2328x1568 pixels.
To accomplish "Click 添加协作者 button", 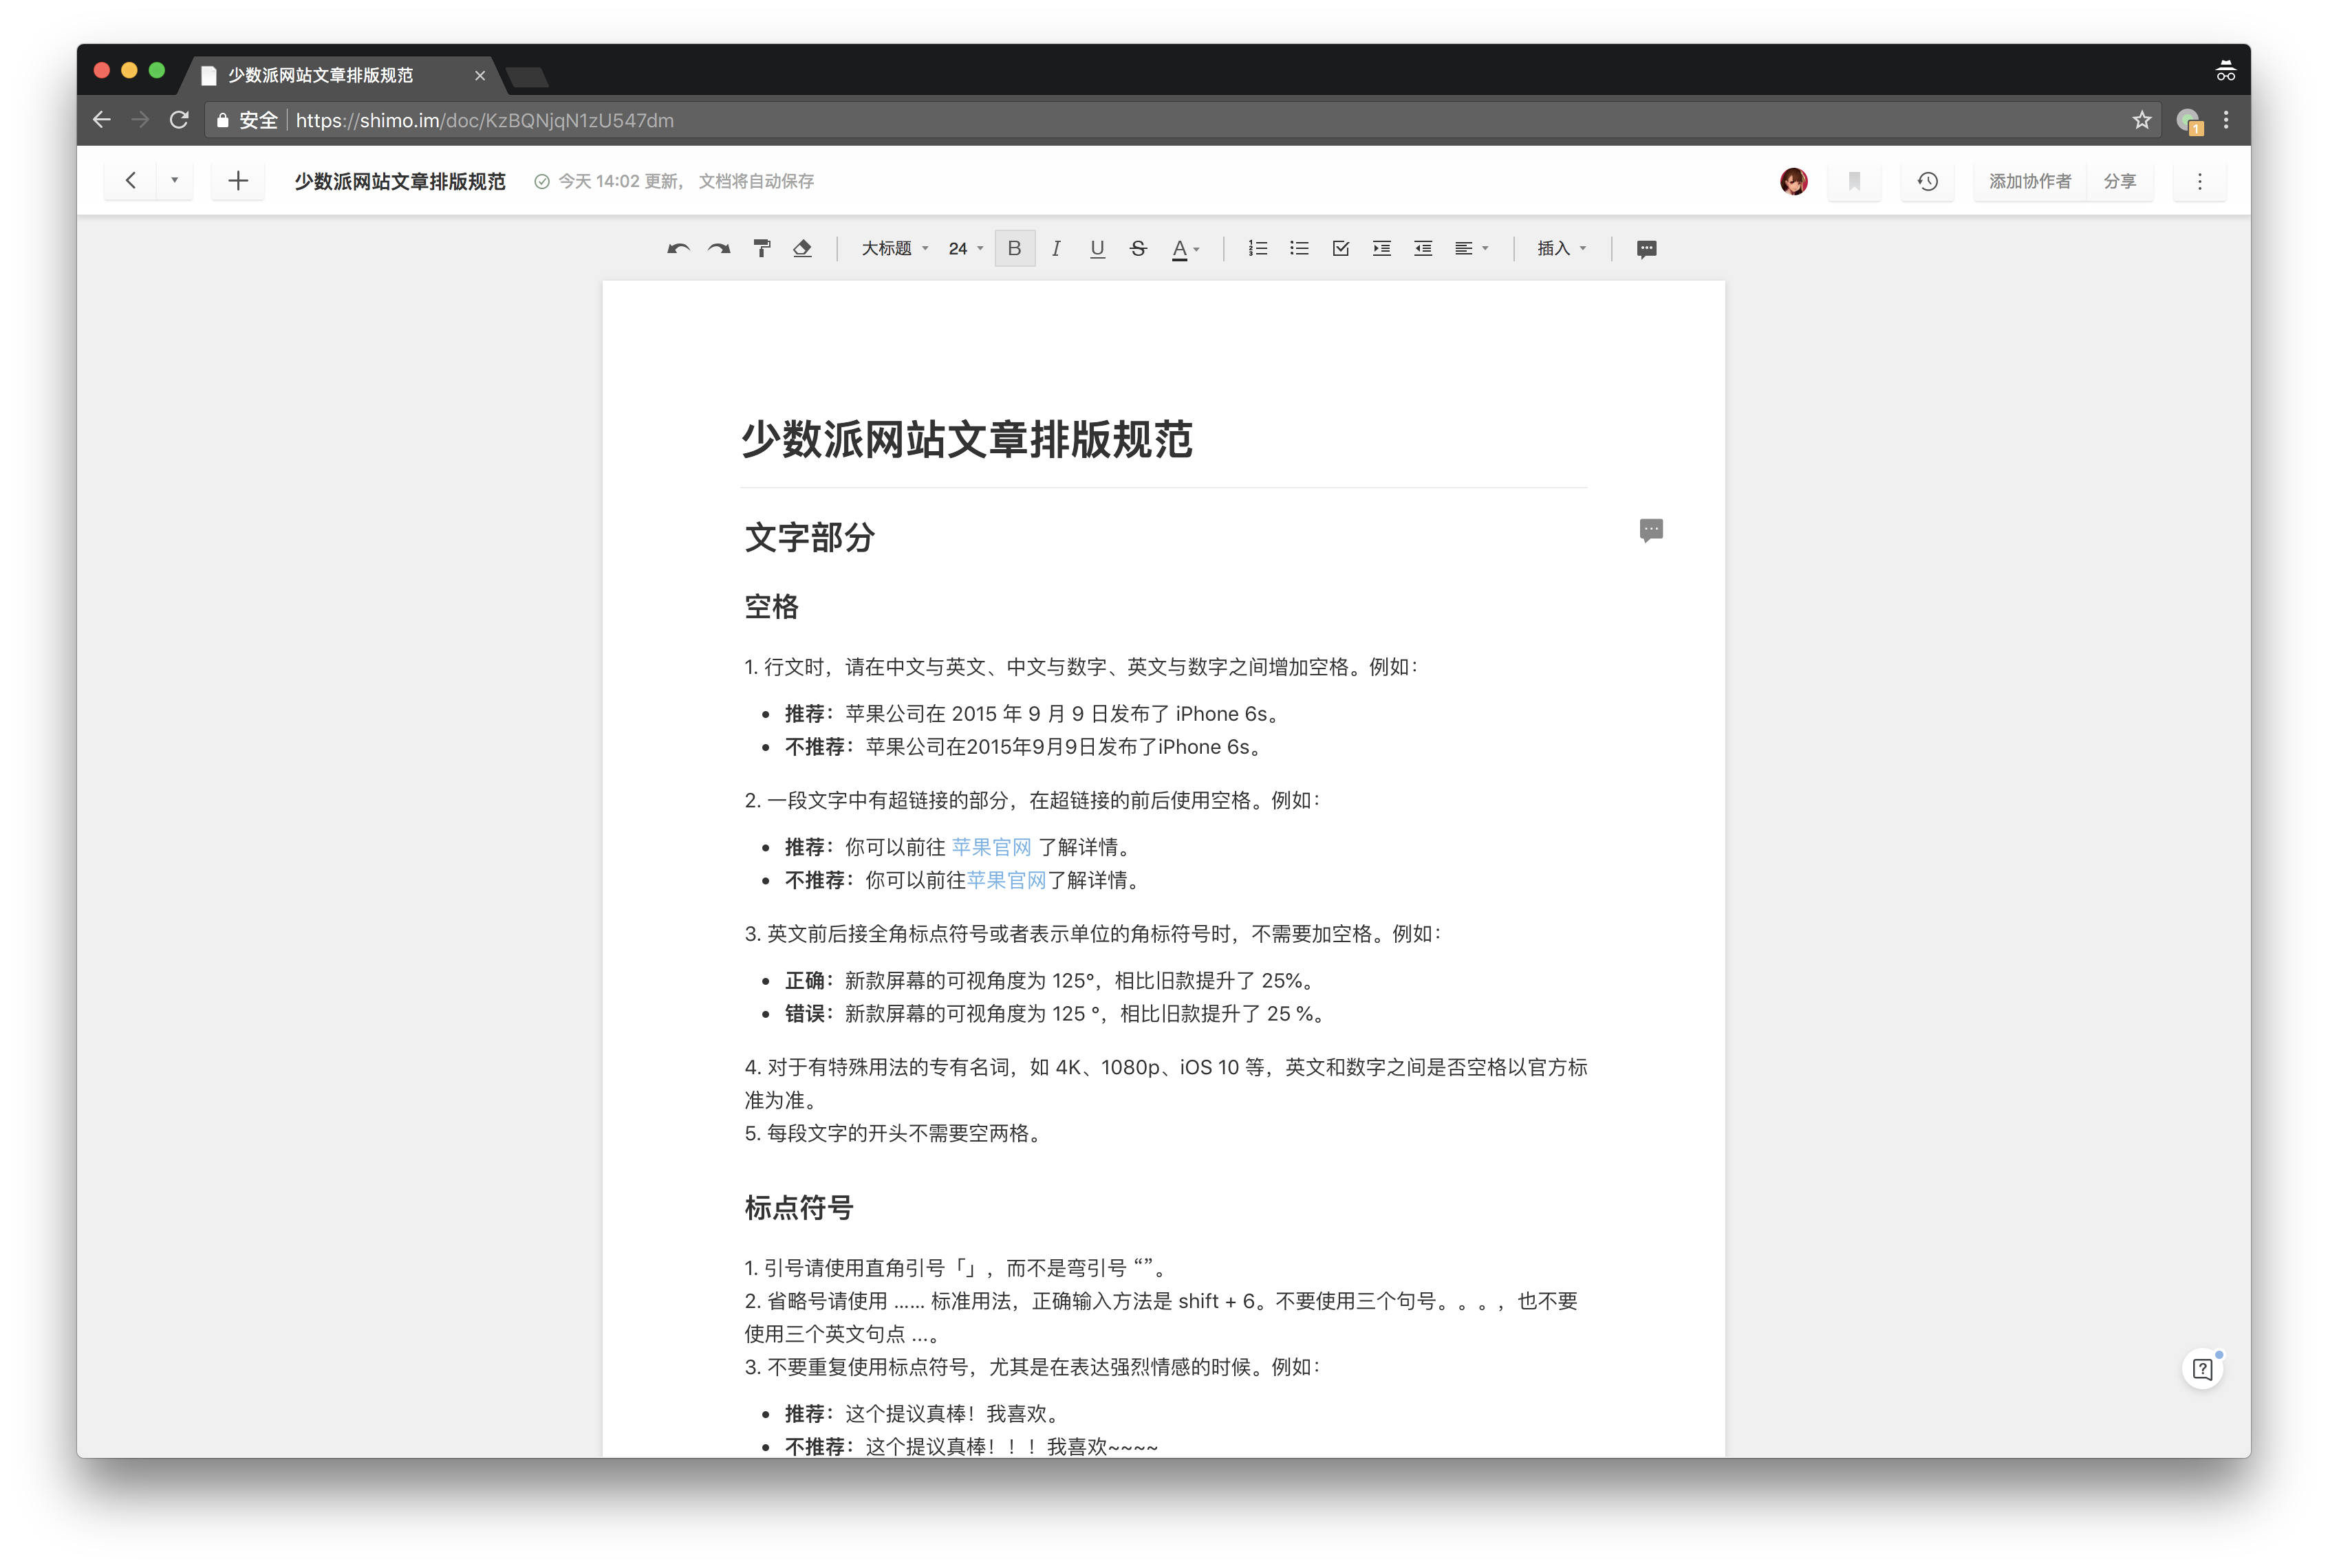I will 2029,181.
